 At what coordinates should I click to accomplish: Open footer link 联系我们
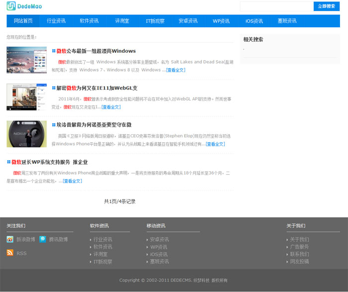pyautogui.click(x=299, y=254)
